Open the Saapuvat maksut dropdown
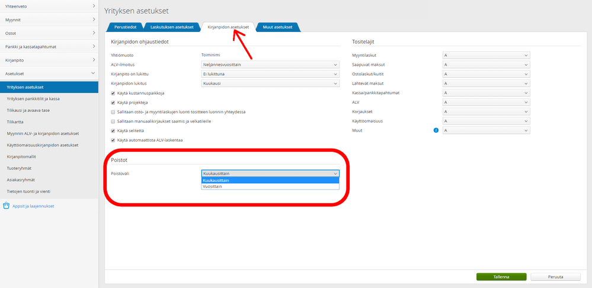Image resolution: width=592 pixels, height=288 pixels. pyautogui.click(x=487, y=65)
